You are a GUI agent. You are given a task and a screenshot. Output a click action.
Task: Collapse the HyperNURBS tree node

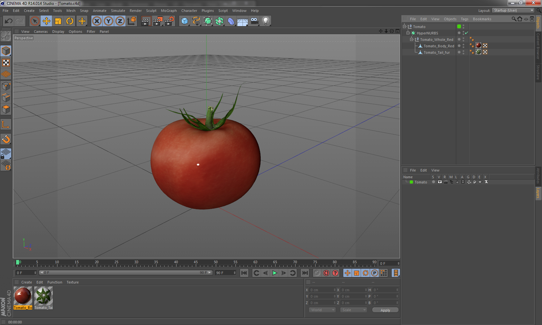click(x=408, y=33)
